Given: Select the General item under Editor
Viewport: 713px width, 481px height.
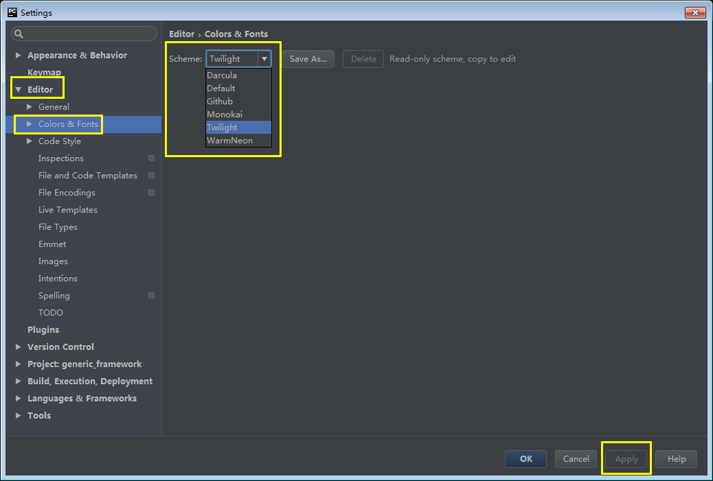Looking at the screenshot, I should (x=54, y=107).
